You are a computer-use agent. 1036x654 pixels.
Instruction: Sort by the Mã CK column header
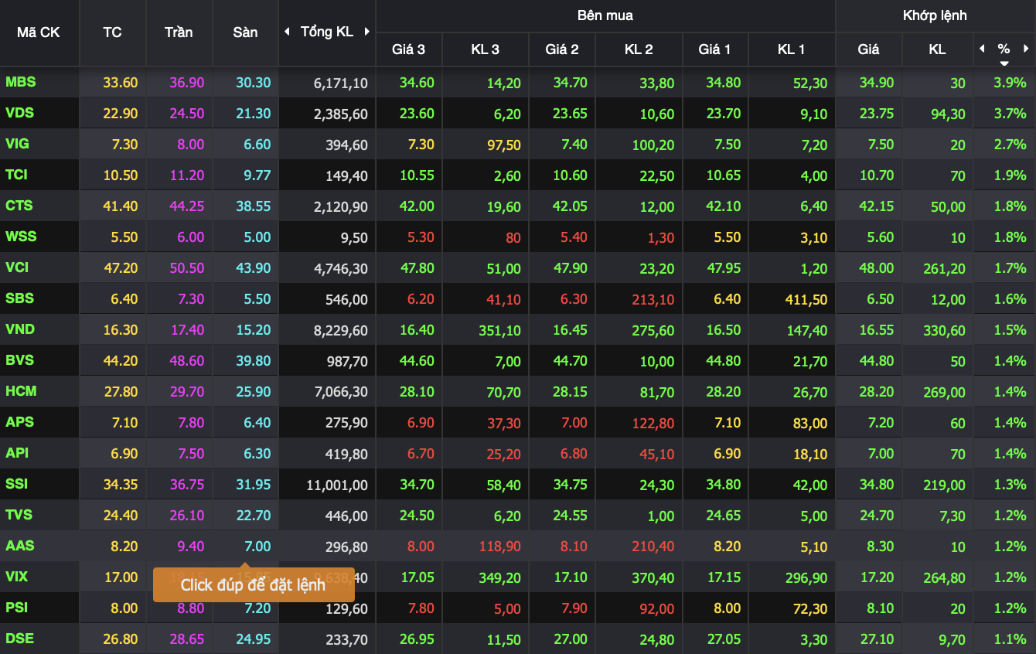click(39, 32)
